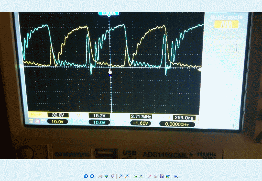The width and height of the screenshot is (262, 181).
Task: Fit image to window with Best Fit
Action: 100,176
